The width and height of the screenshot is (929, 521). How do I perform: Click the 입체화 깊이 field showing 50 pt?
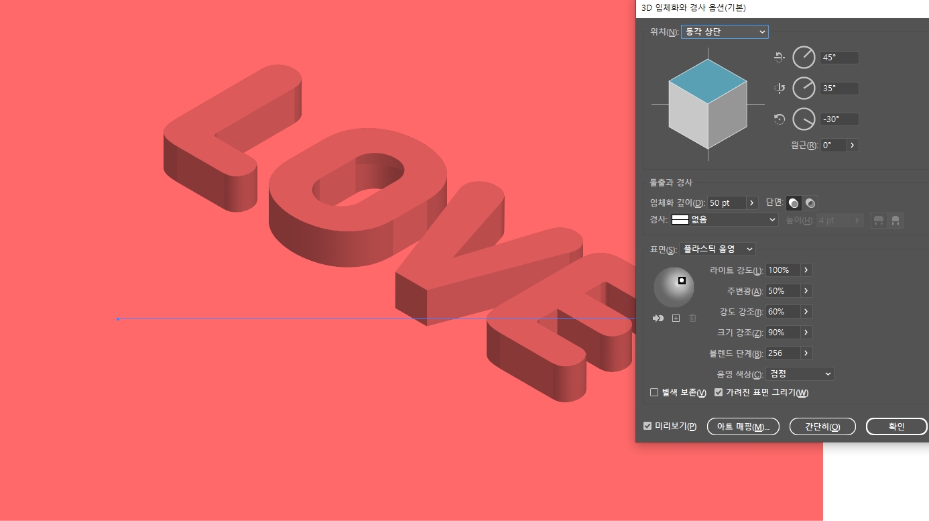(x=727, y=202)
